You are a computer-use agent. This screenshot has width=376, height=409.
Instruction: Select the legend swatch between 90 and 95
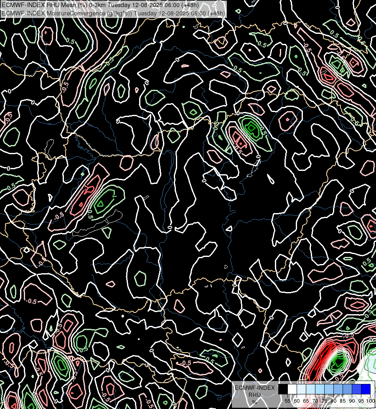pyautogui.click(x=356, y=389)
